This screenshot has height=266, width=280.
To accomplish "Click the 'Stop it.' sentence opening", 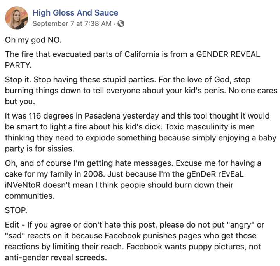I will coord(18,80).
